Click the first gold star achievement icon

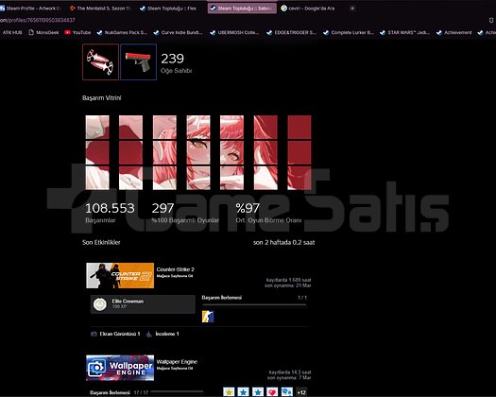pyautogui.click(x=229, y=392)
